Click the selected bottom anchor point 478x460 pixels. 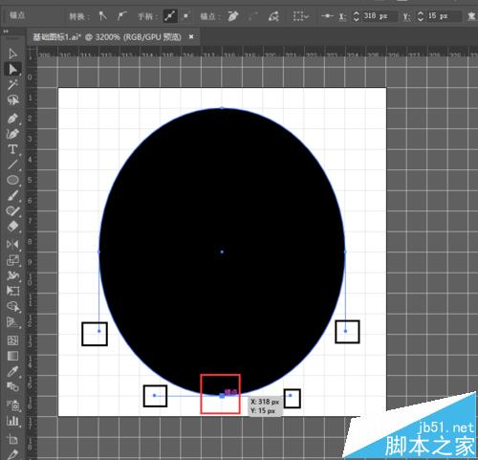click(x=222, y=396)
